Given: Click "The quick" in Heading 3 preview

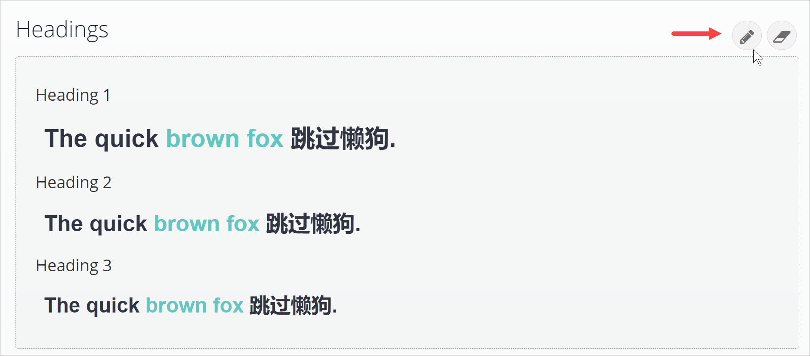Looking at the screenshot, I should [x=92, y=306].
